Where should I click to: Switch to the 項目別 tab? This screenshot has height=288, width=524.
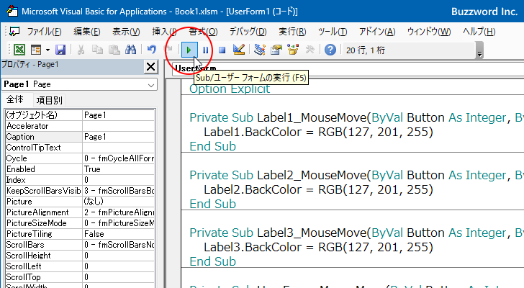pos(49,100)
